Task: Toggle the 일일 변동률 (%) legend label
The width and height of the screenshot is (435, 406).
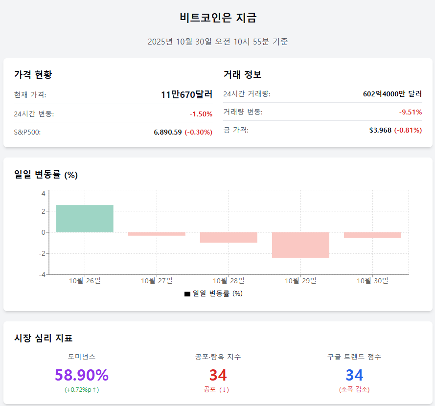Action: pyautogui.click(x=218, y=293)
